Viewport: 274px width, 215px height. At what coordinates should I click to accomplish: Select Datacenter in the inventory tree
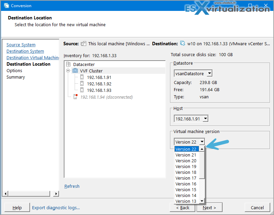pyautogui.click(x=84, y=64)
